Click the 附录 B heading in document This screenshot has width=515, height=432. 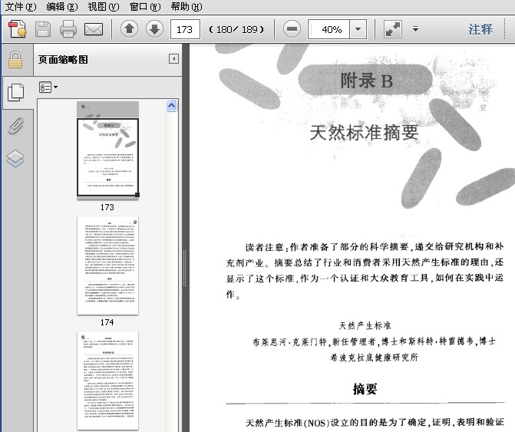pyautogui.click(x=366, y=81)
